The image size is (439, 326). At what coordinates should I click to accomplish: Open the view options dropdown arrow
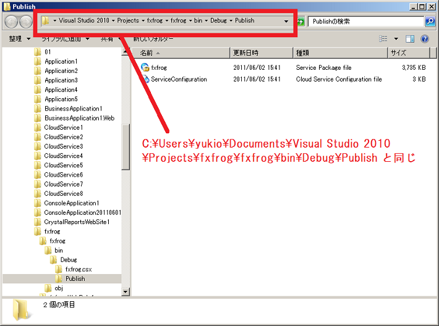point(395,39)
